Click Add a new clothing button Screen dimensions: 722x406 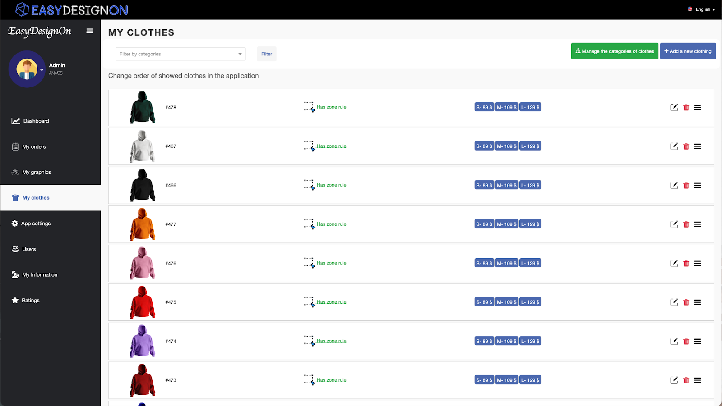(688, 51)
